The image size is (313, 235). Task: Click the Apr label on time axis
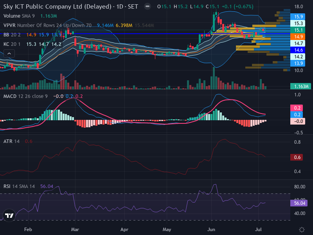pyautogui.click(x=124, y=230)
